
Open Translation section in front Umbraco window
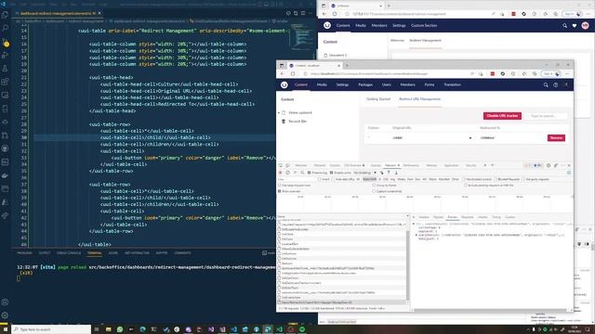(x=453, y=84)
